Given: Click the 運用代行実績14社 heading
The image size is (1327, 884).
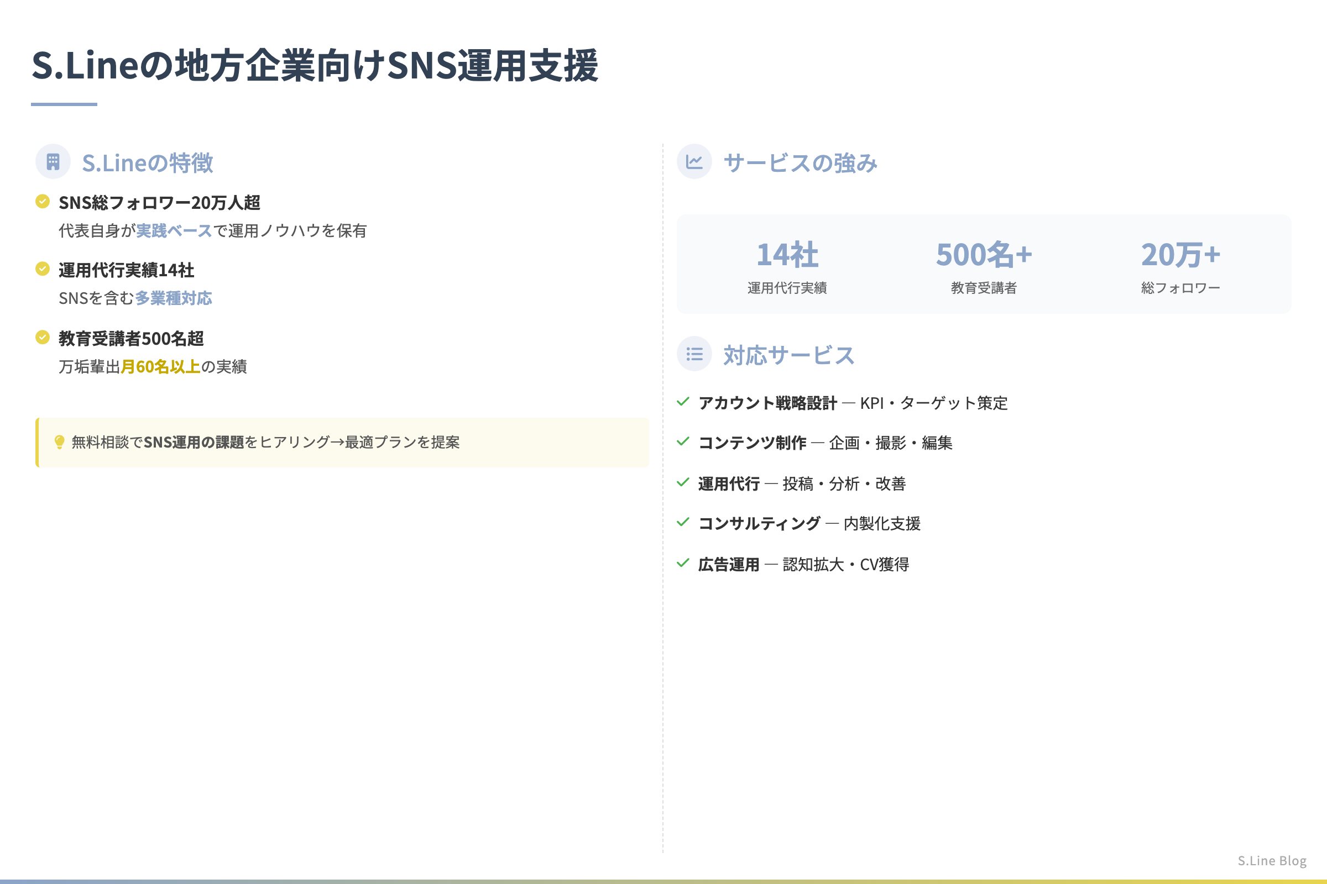Looking at the screenshot, I should [x=127, y=271].
